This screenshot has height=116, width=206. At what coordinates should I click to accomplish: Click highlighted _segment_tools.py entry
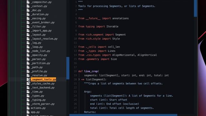43,80
